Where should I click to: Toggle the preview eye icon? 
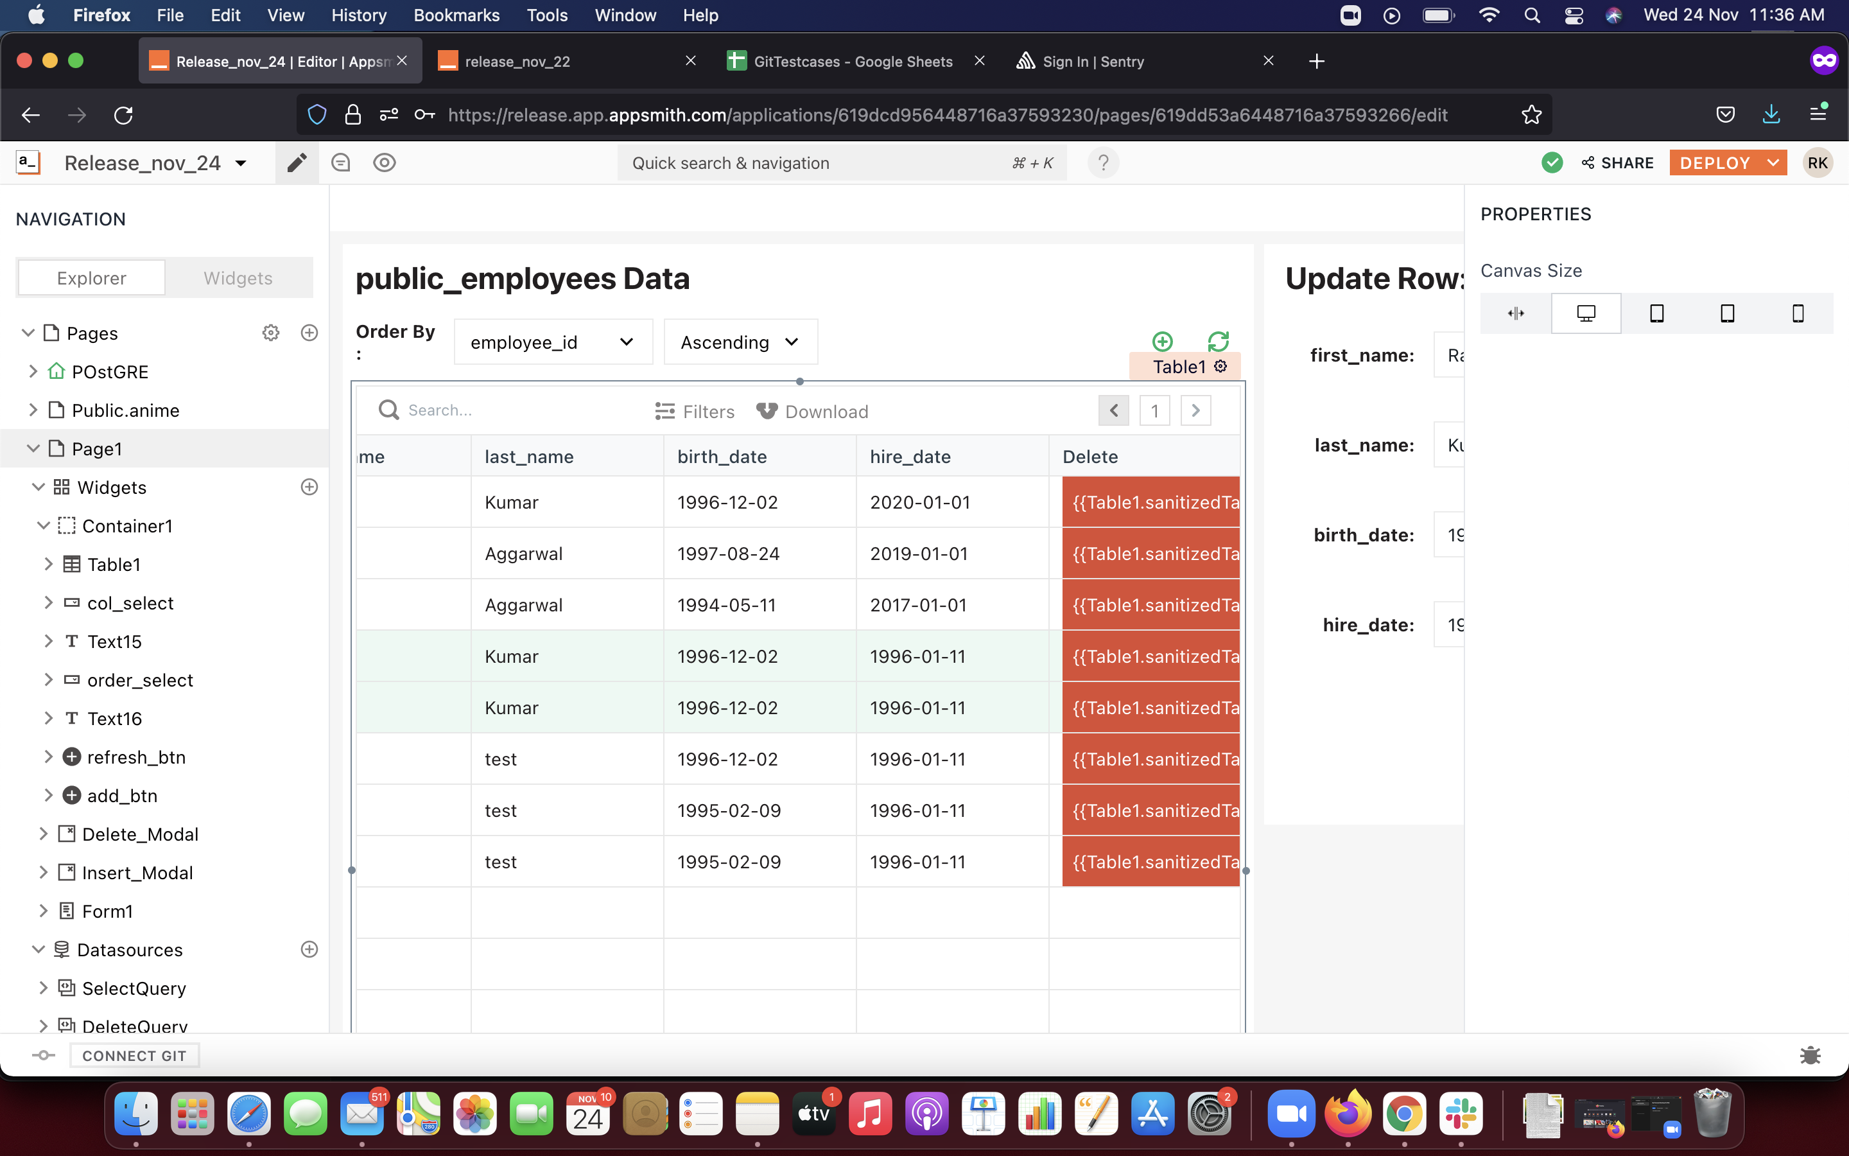pos(385,163)
